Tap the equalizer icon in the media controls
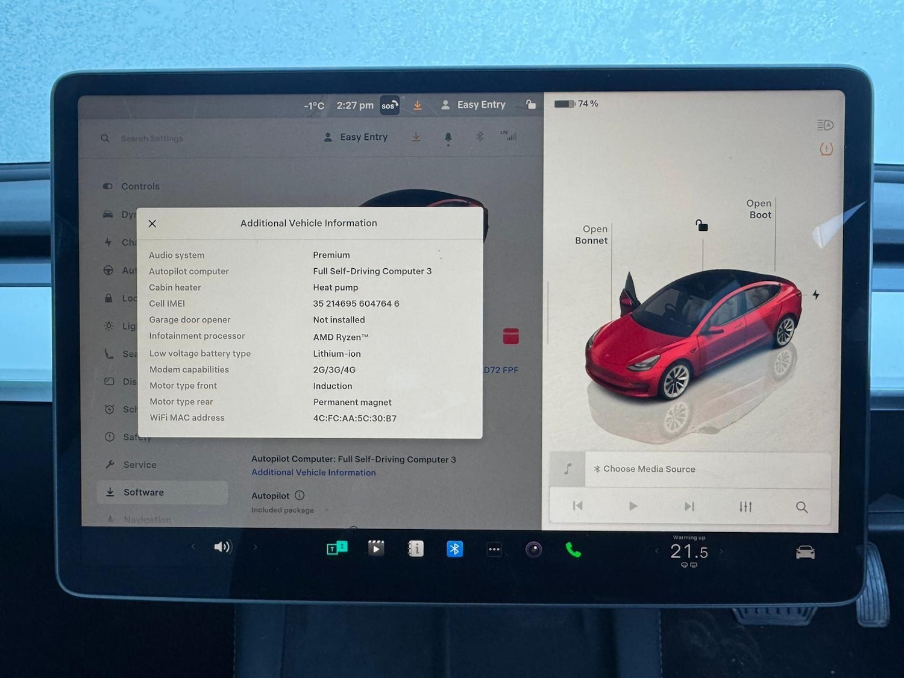904x678 pixels. pyautogui.click(x=745, y=506)
